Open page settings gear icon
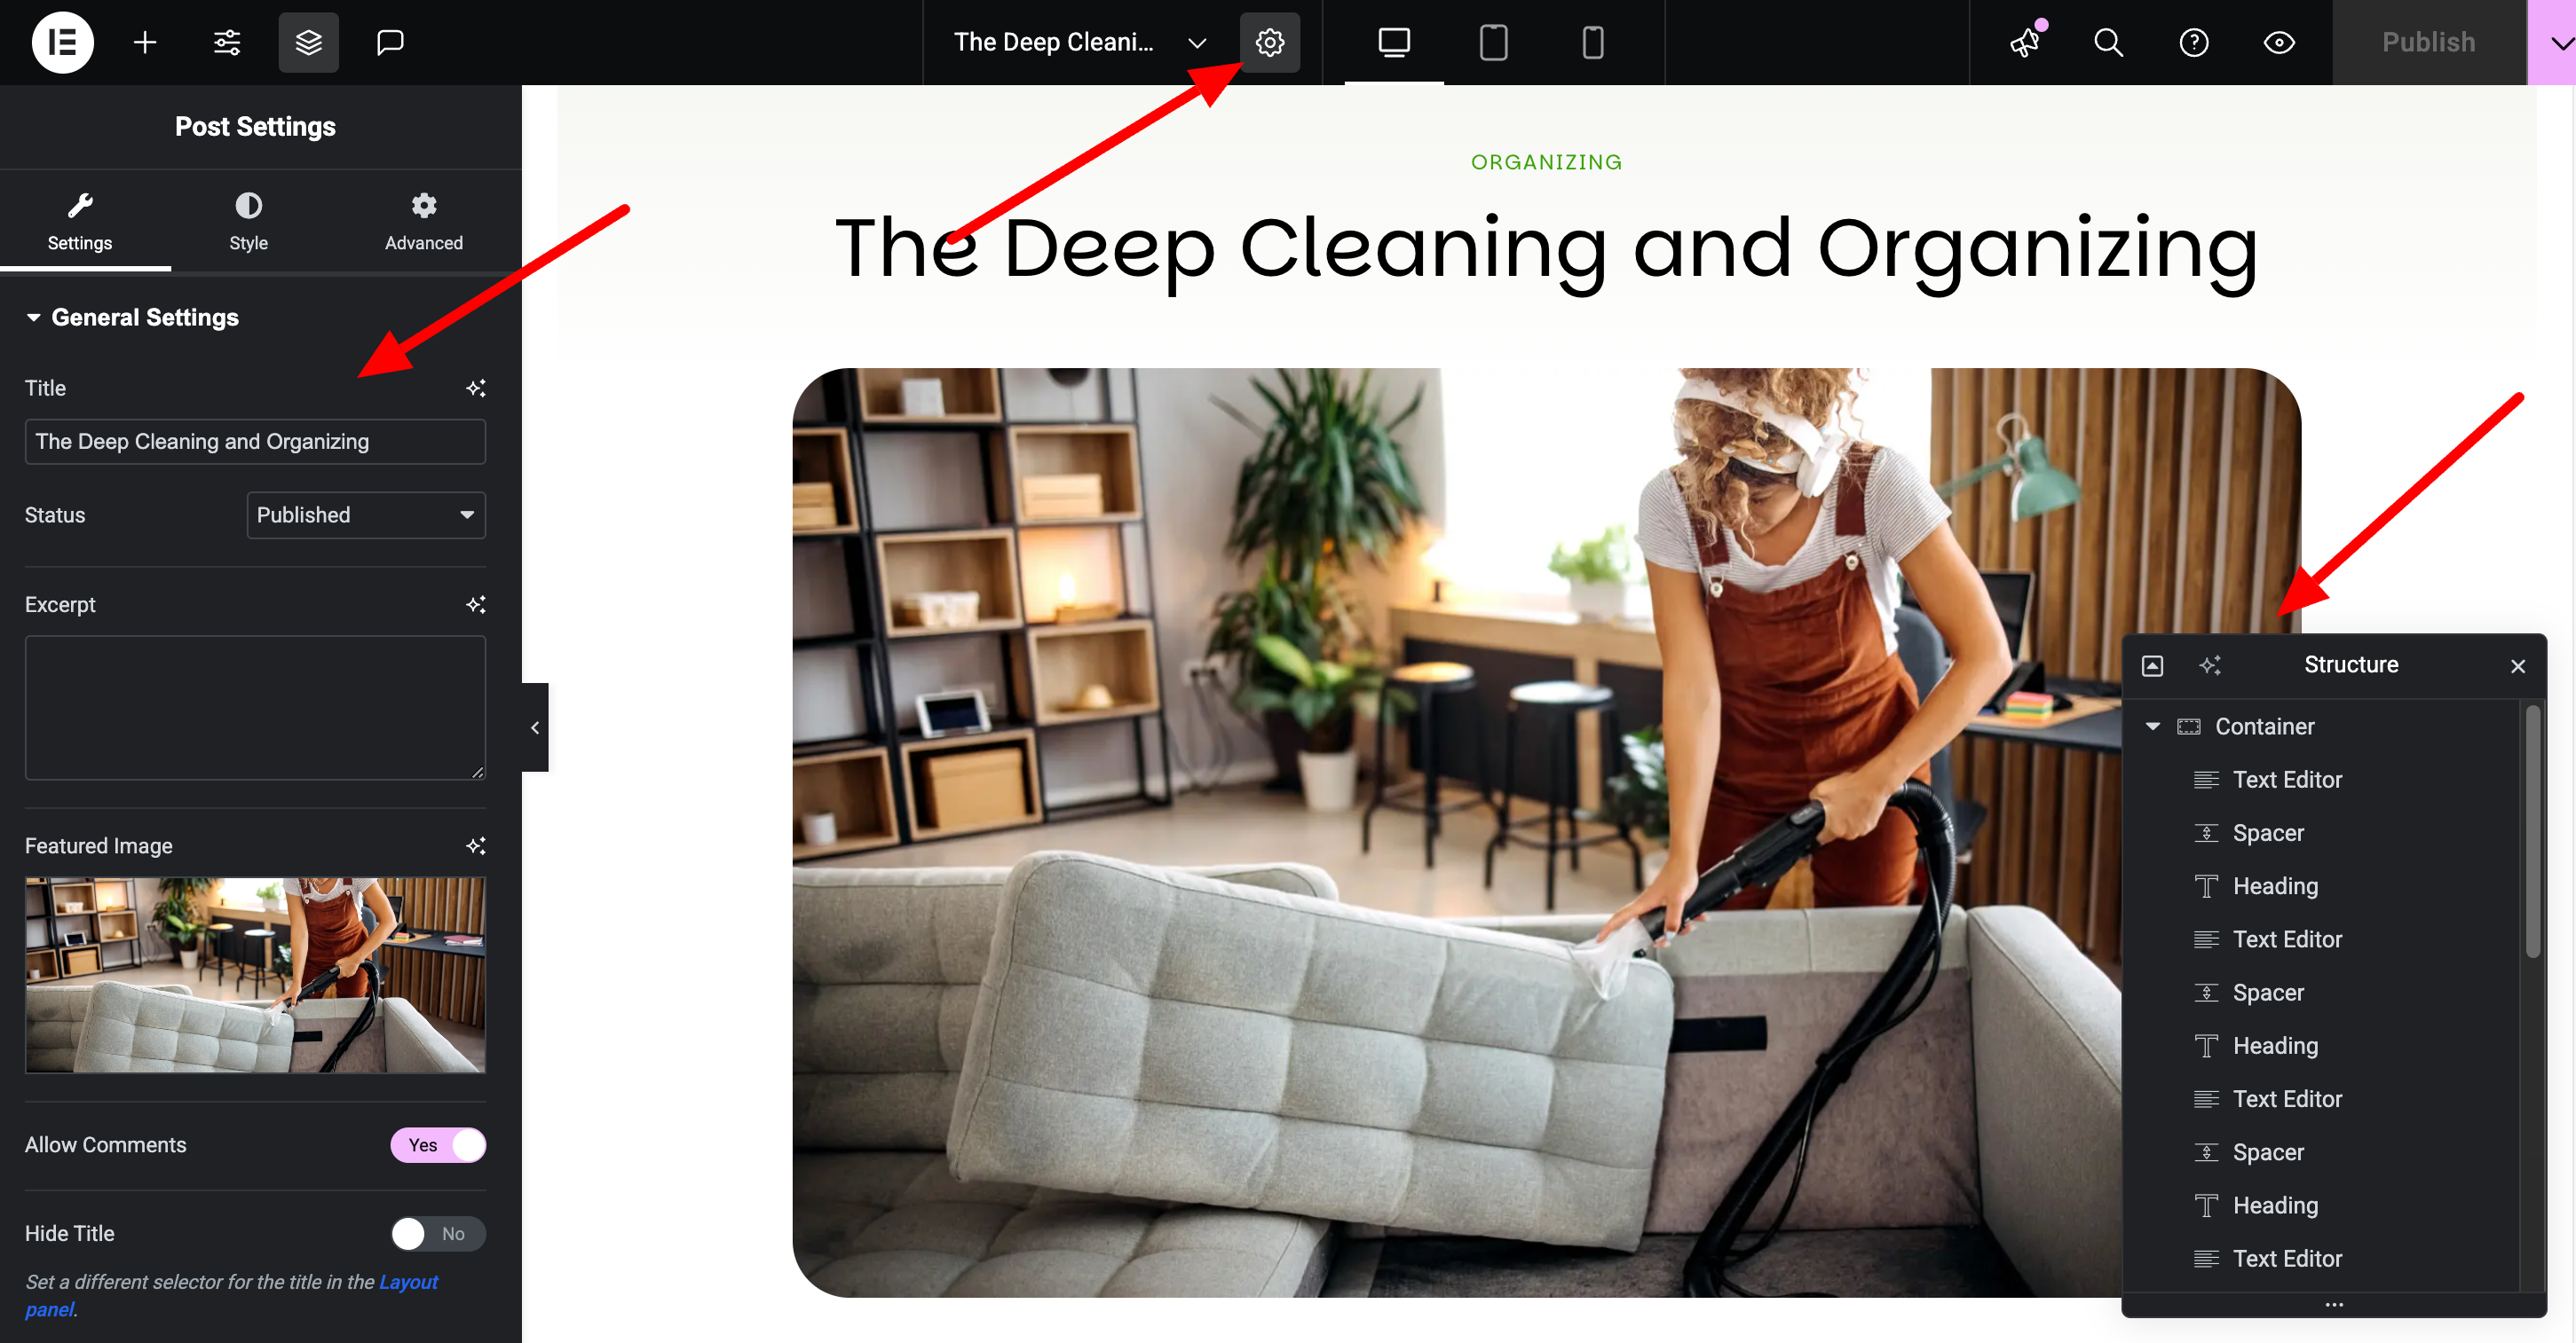 click(x=1269, y=42)
